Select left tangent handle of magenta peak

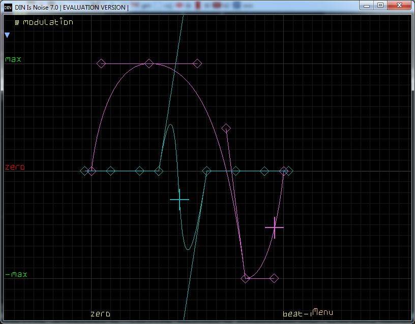point(101,63)
